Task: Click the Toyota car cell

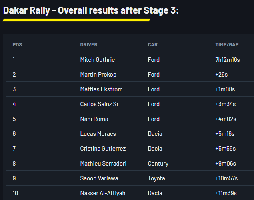Action: tap(156, 178)
